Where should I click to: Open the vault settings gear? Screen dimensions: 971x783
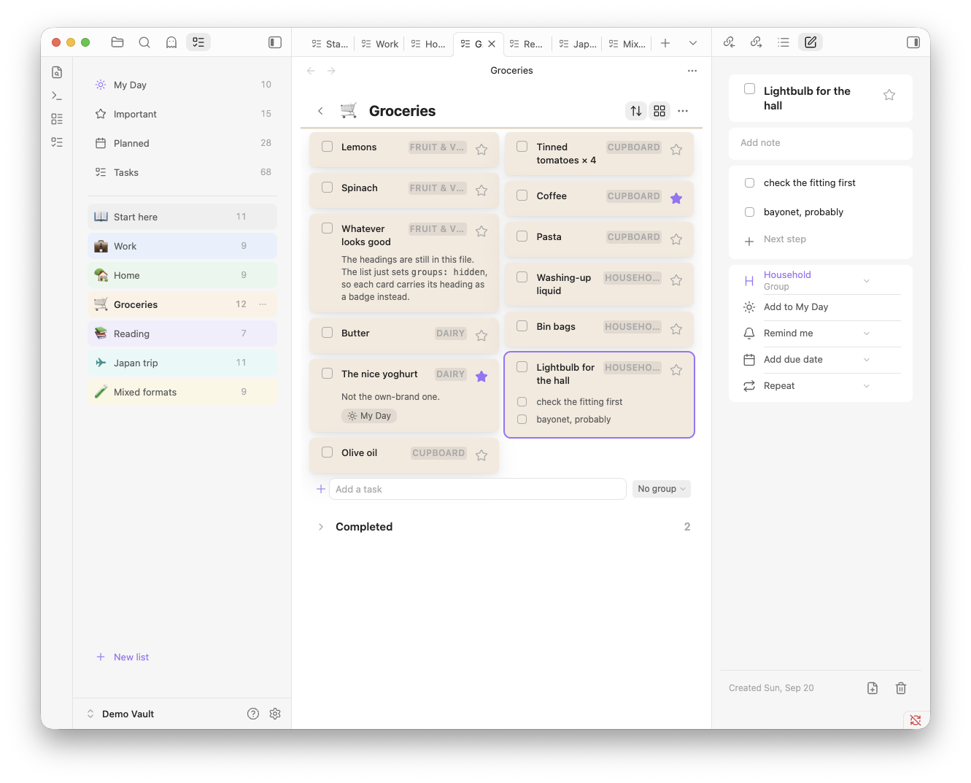coord(275,714)
